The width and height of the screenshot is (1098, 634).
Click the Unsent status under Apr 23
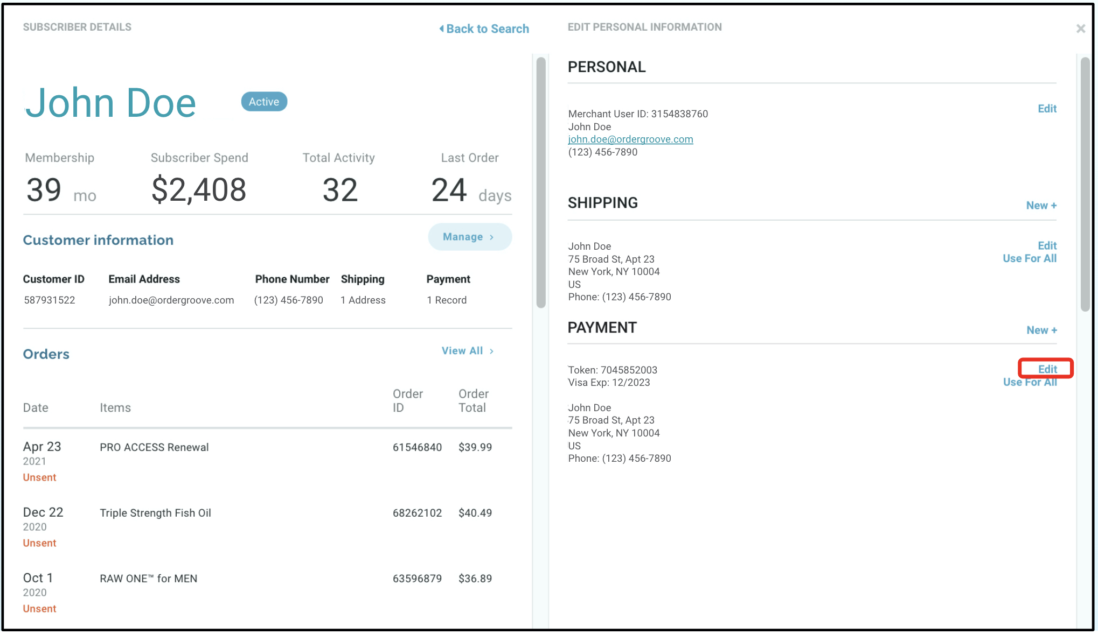[39, 477]
